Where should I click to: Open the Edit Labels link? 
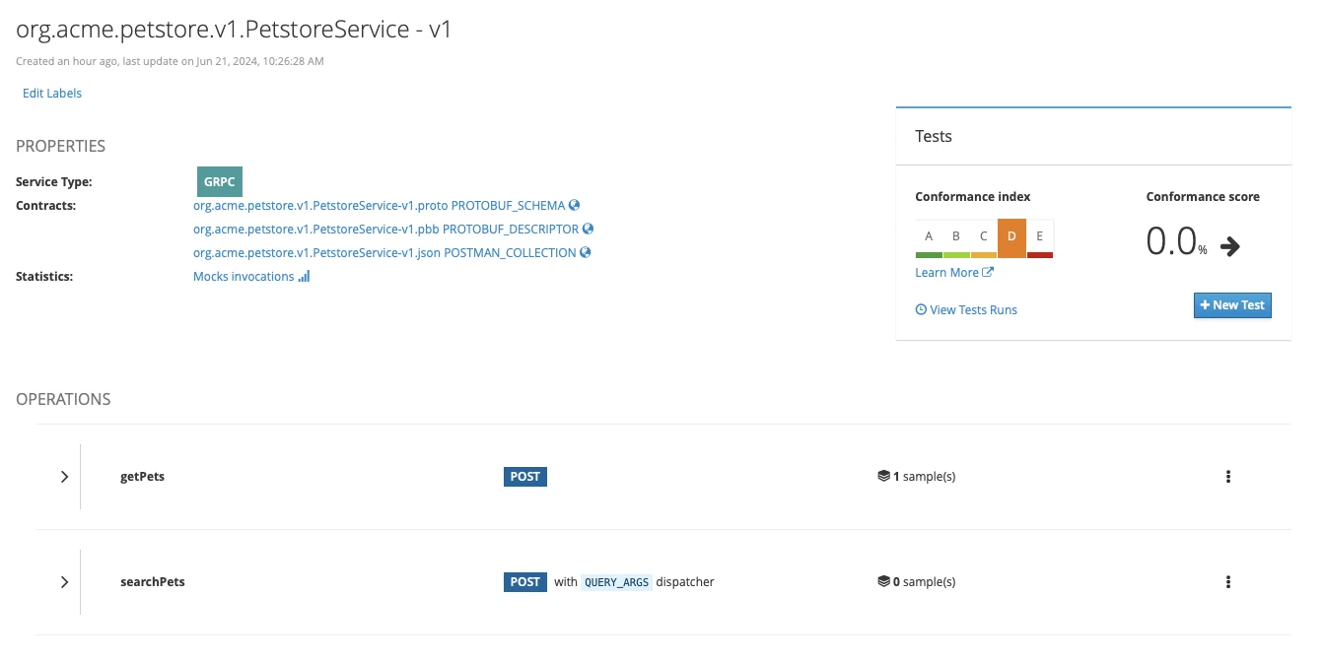[x=52, y=94]
